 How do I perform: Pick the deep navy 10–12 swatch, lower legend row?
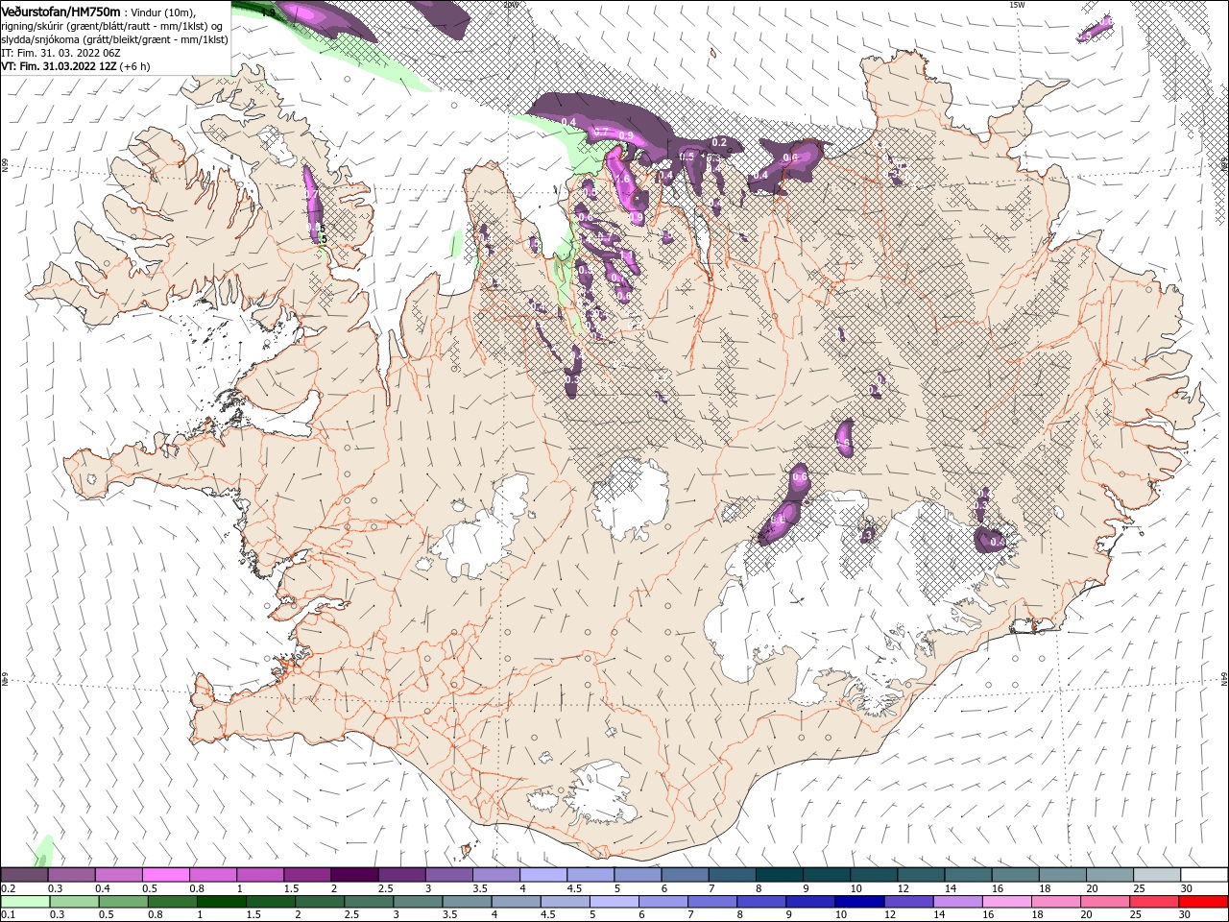tap(858, 902)
